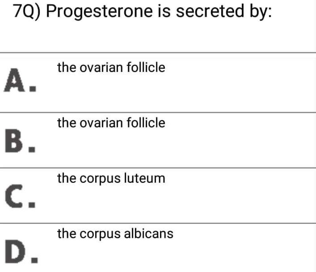
Task: Pick the letter D option label
Action: coord(14,251)
